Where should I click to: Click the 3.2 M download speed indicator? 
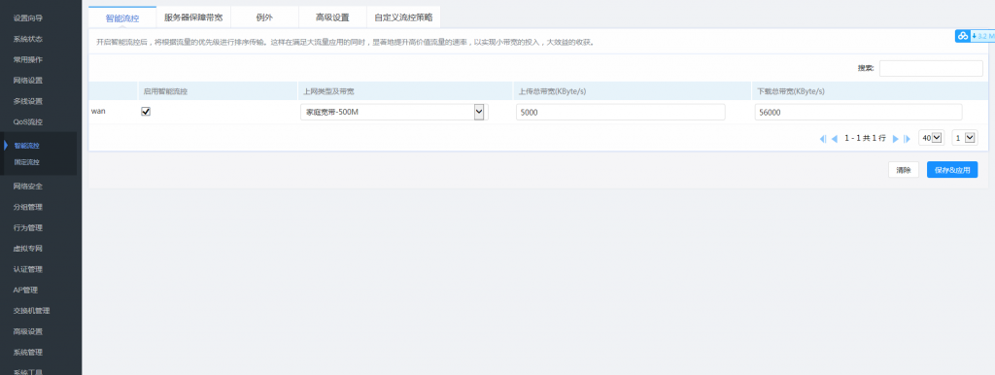pos(982,36)
